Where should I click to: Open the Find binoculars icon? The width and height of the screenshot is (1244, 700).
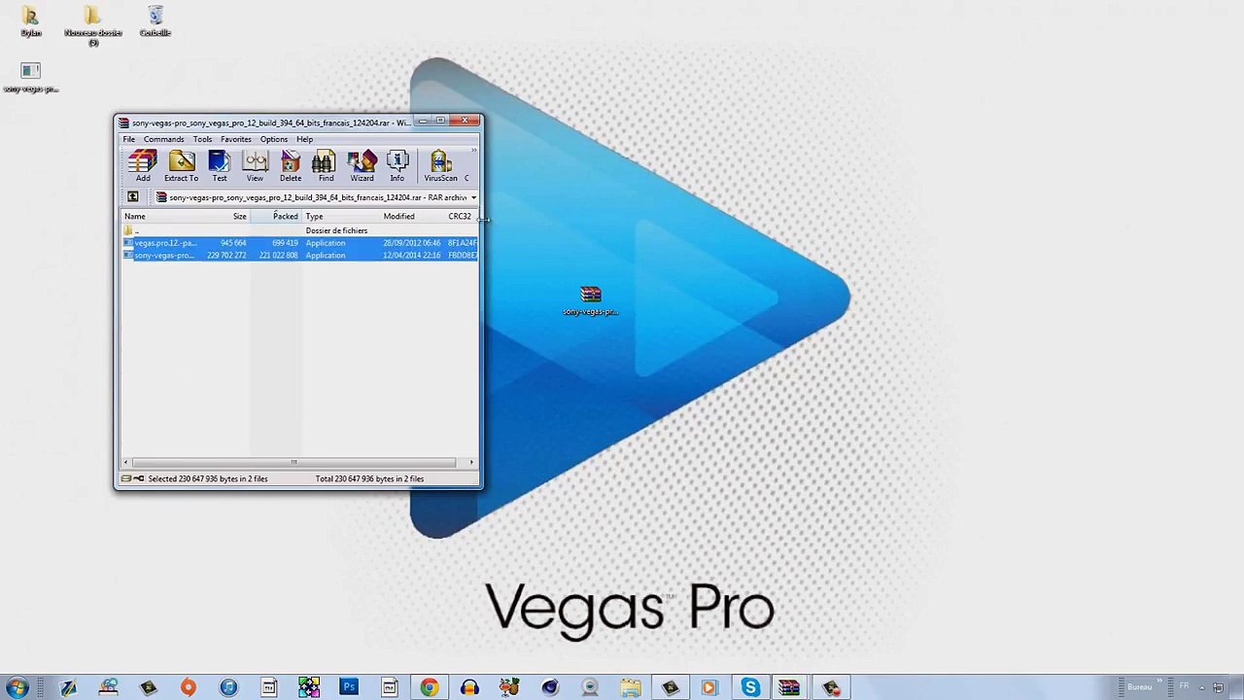[326, 166]
